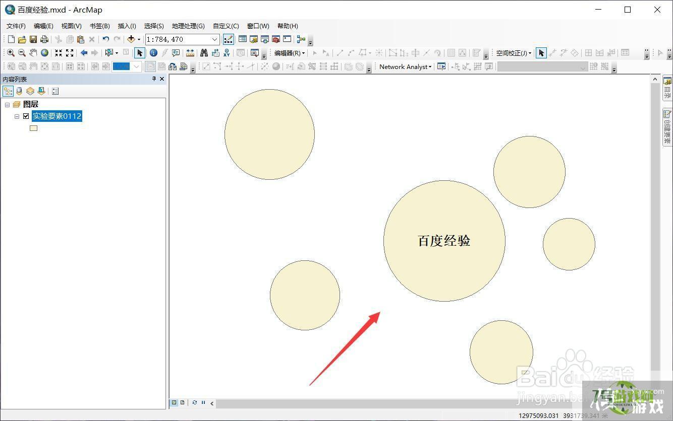The height and width of the screenshot is (421, 673).
Task: Switch to List By Source view
Action: 19,91
